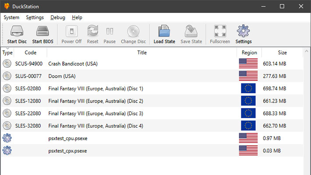Select the psxtest_cpu.psexe entry name
The width and height of the screenshot is (311, 175).
click(68, 139)
